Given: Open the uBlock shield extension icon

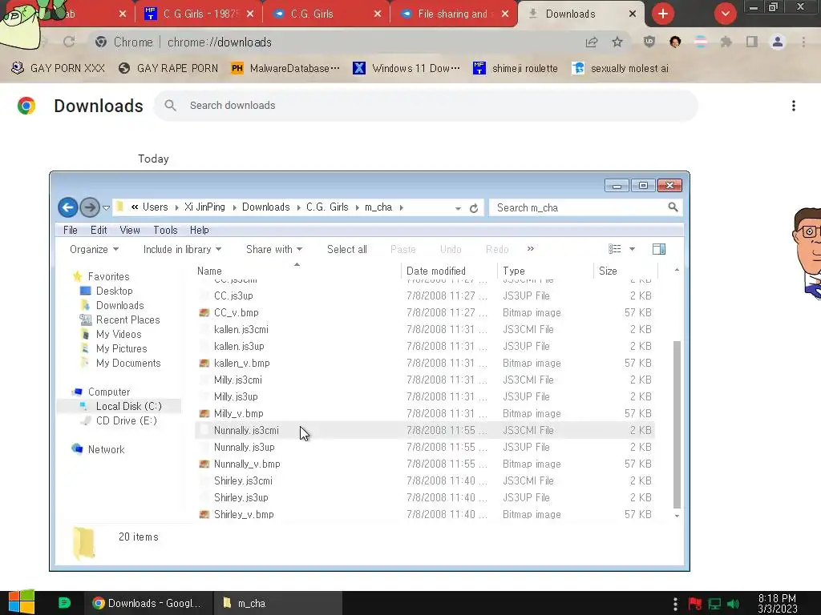Looking at the screenshot, I should (x=649, y=42).
